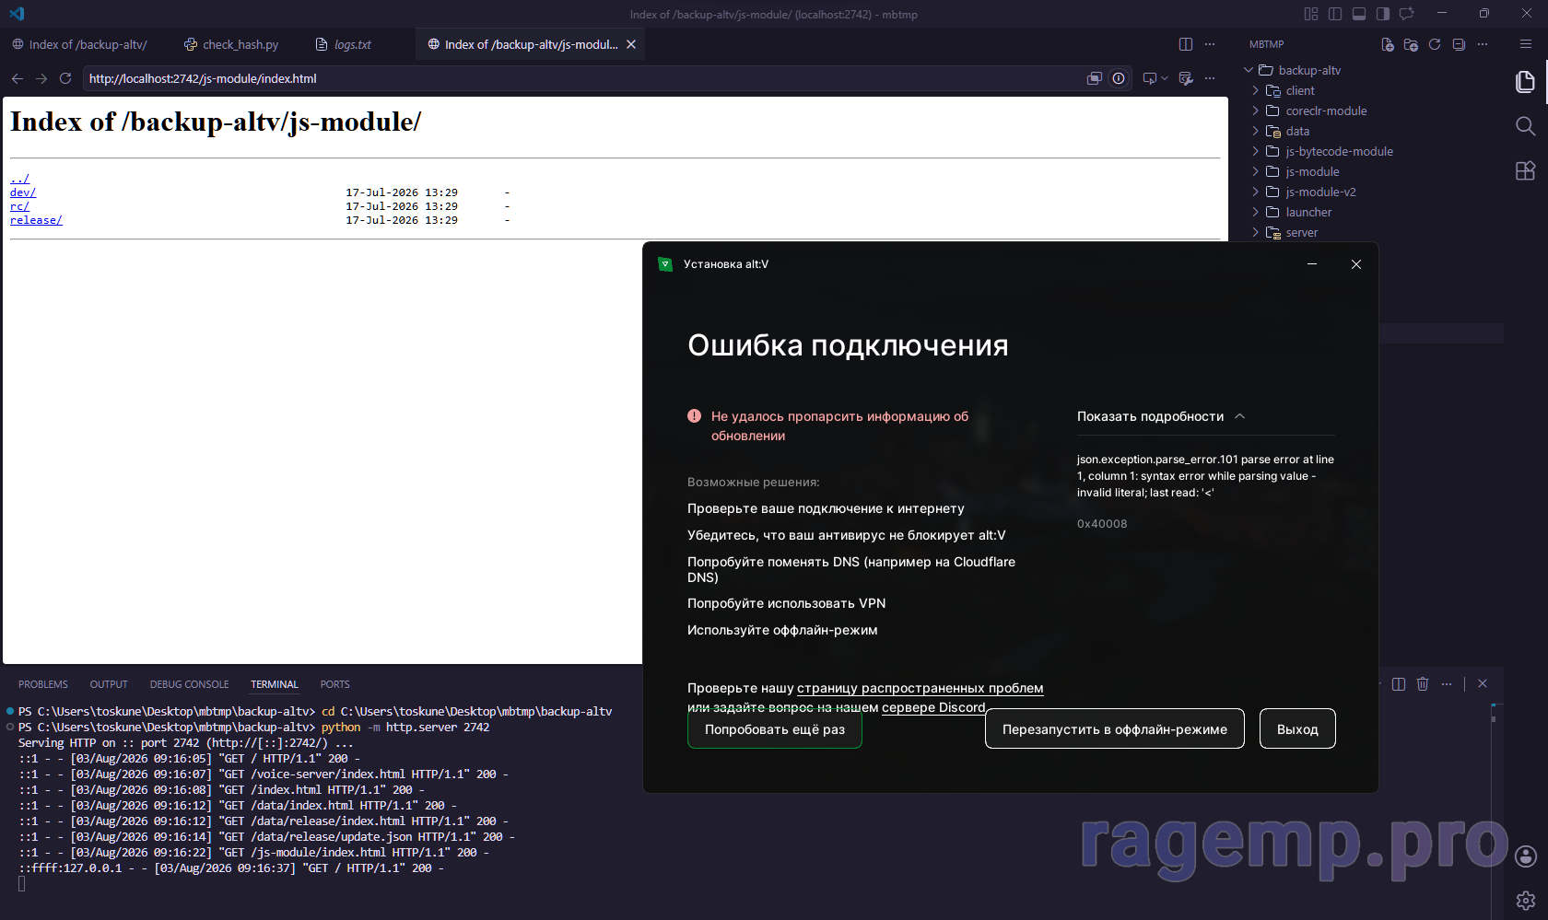
Task: Collapse the Показать подробности details section
Action: (x=1161, y=416)
